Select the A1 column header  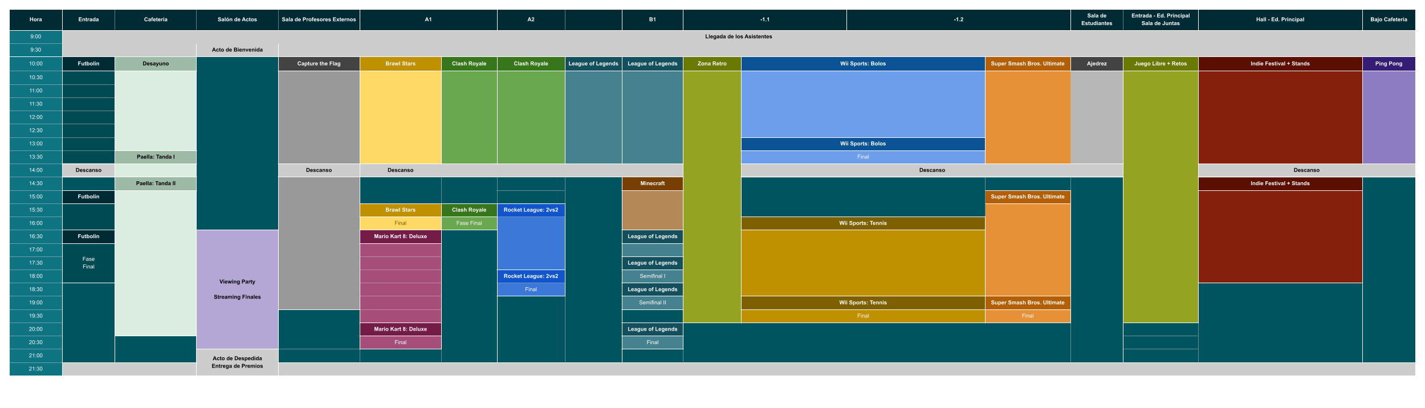(428, 19)
